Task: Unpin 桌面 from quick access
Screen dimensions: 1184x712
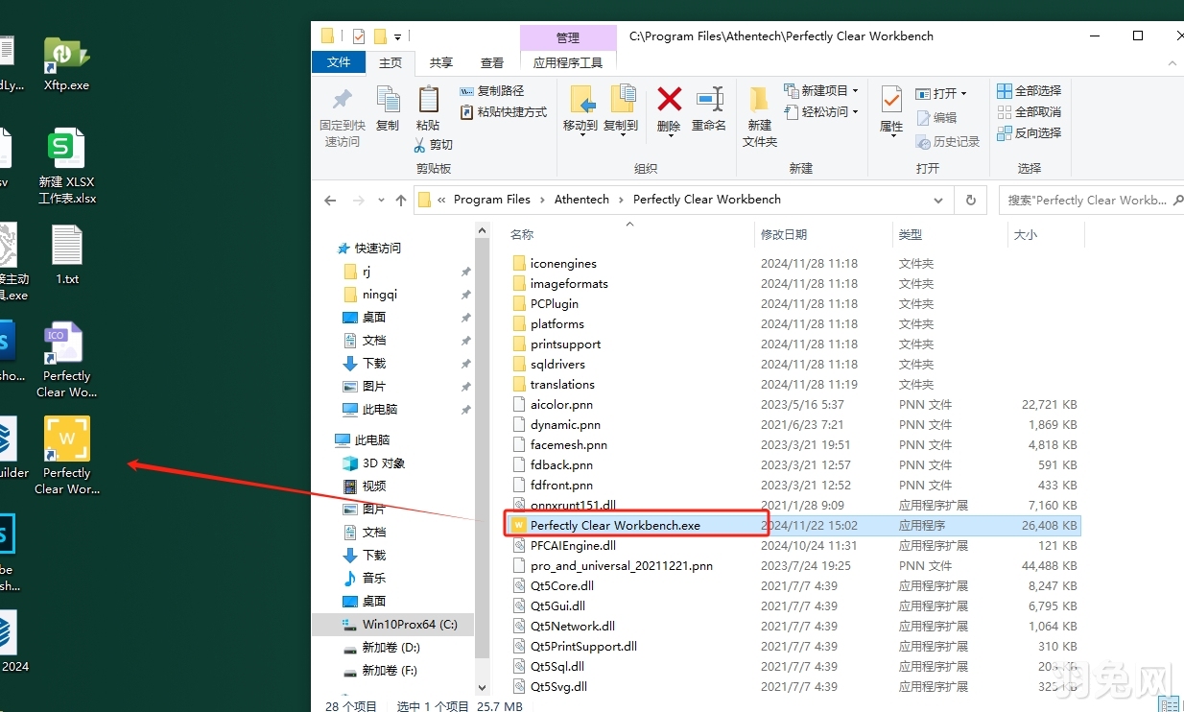Action: (x=466, y=318)
